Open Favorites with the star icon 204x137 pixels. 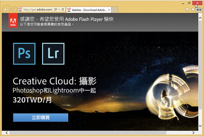193,9
